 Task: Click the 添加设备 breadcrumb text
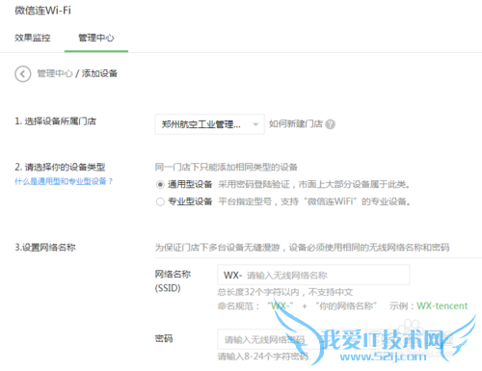[99, 73]
